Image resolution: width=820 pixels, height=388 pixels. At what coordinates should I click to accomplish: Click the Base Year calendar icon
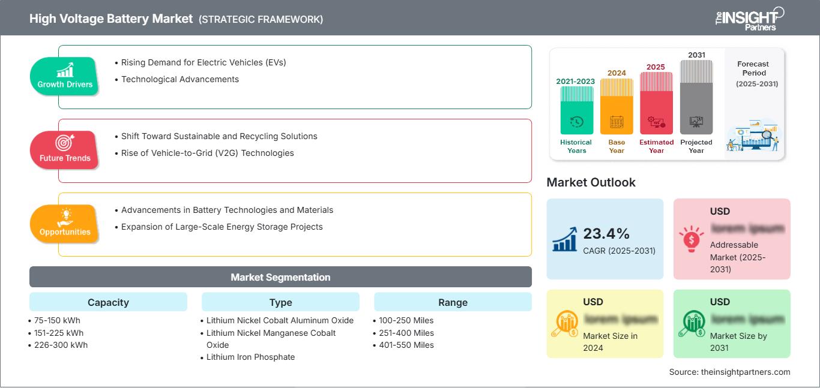pyautogui.click(x=617, y=122)
